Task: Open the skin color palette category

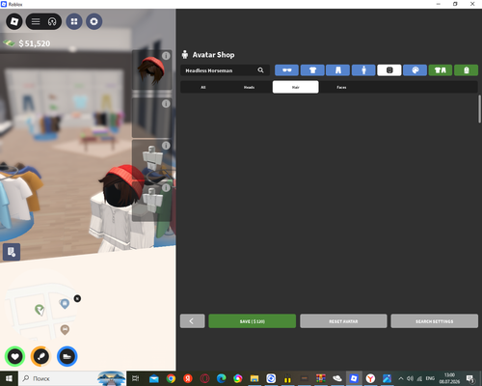Action: (415, 70)
